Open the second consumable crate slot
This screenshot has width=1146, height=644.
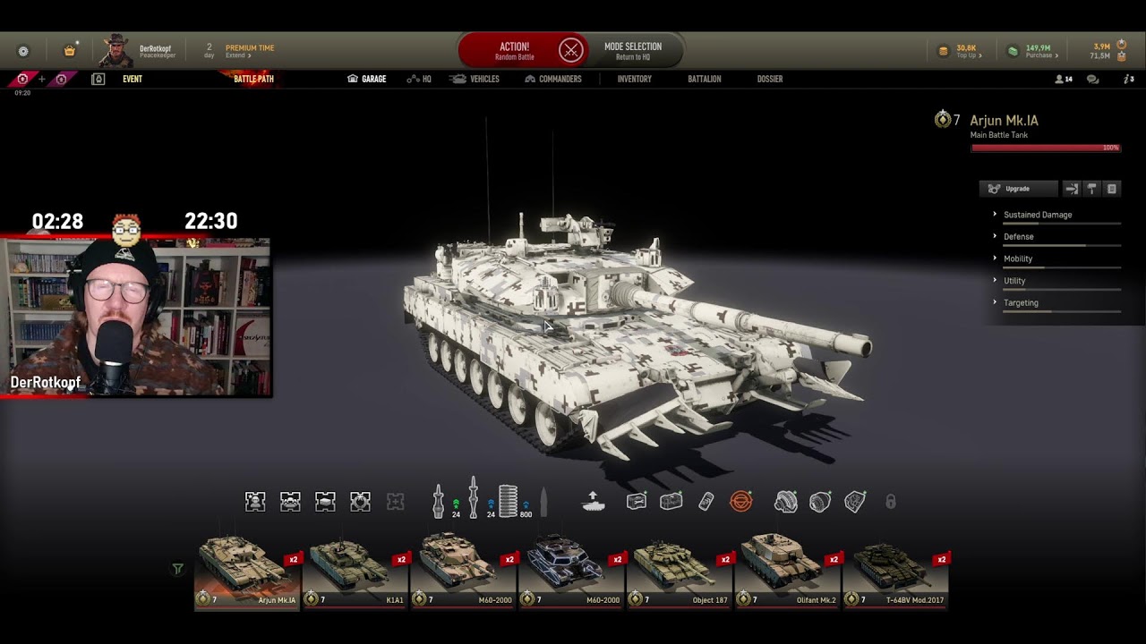click(x=671, y=502)
